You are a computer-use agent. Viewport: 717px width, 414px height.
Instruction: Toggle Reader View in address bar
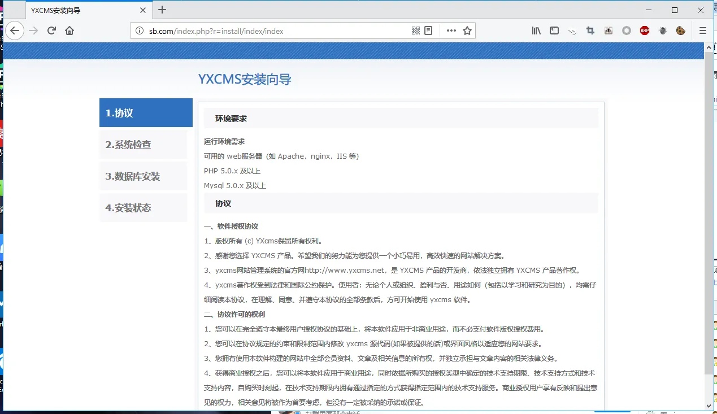[429, 31]
